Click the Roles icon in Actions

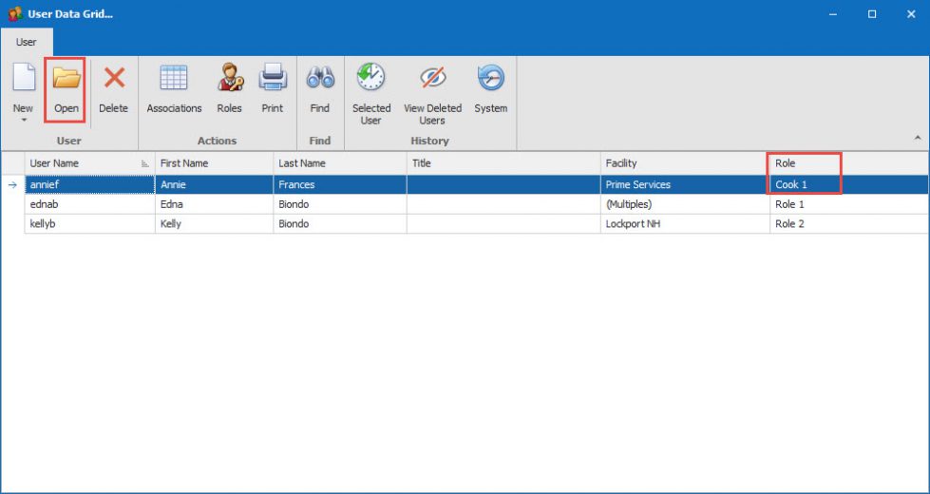[x=229, y=80]
